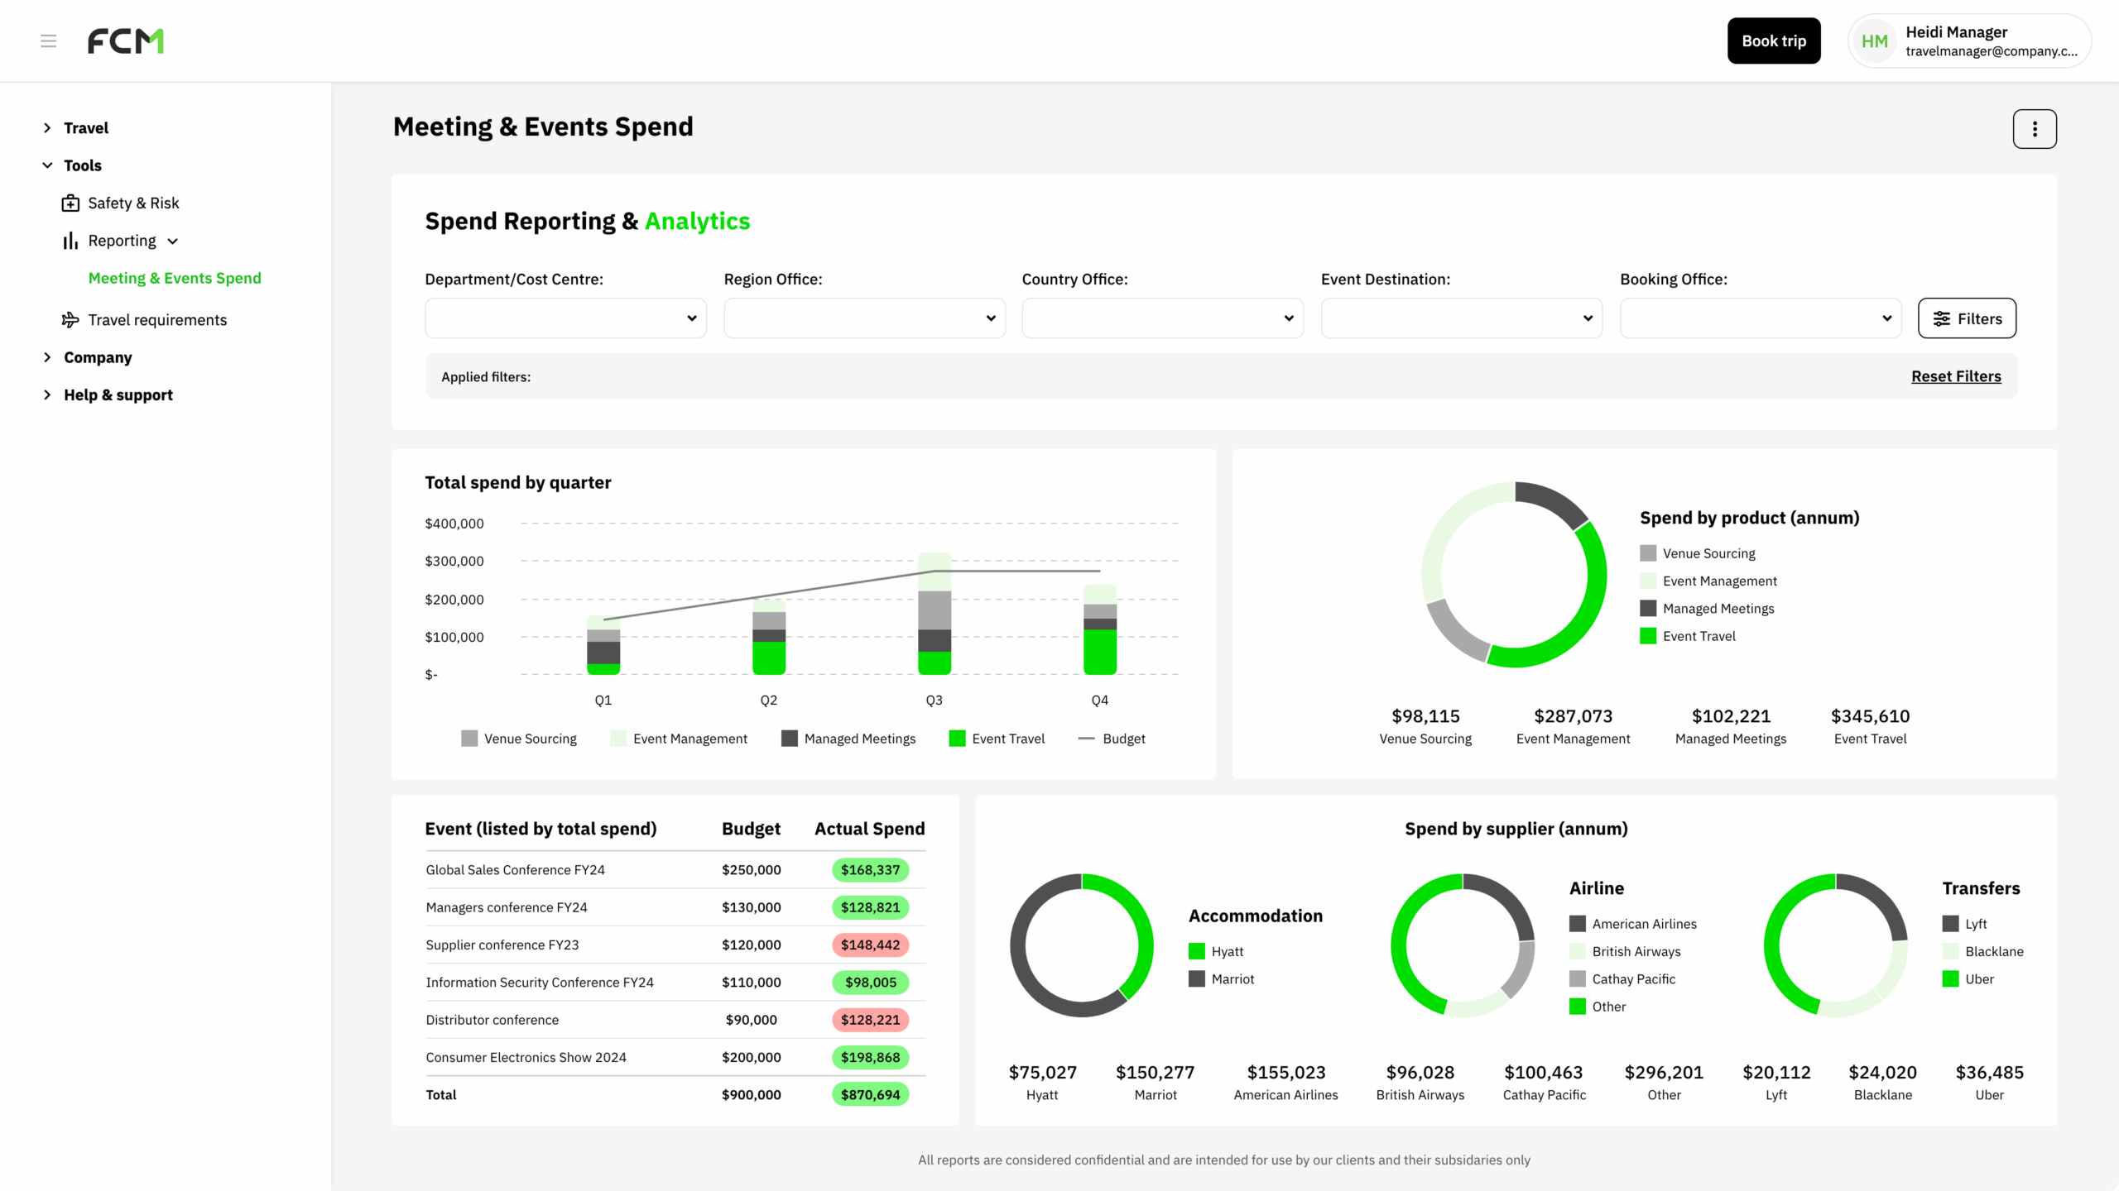Open the Department/Cost Centre dropdown
Image resolution: width=2119 pixels, height=1191 pixels.
click(x=565, y=318)
